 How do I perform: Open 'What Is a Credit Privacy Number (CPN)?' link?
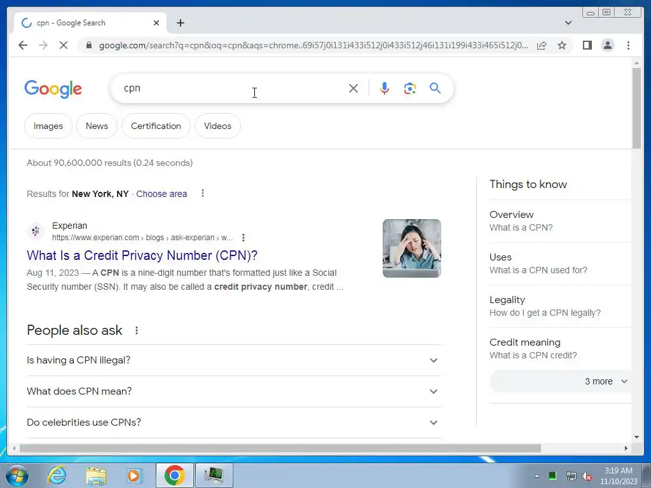[x=142, y=255]
